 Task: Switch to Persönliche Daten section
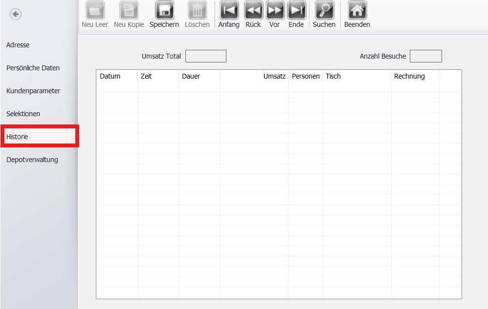click(x=33, y=68)
